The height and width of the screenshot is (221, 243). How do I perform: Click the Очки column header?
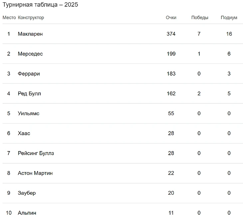click(171, 18)
